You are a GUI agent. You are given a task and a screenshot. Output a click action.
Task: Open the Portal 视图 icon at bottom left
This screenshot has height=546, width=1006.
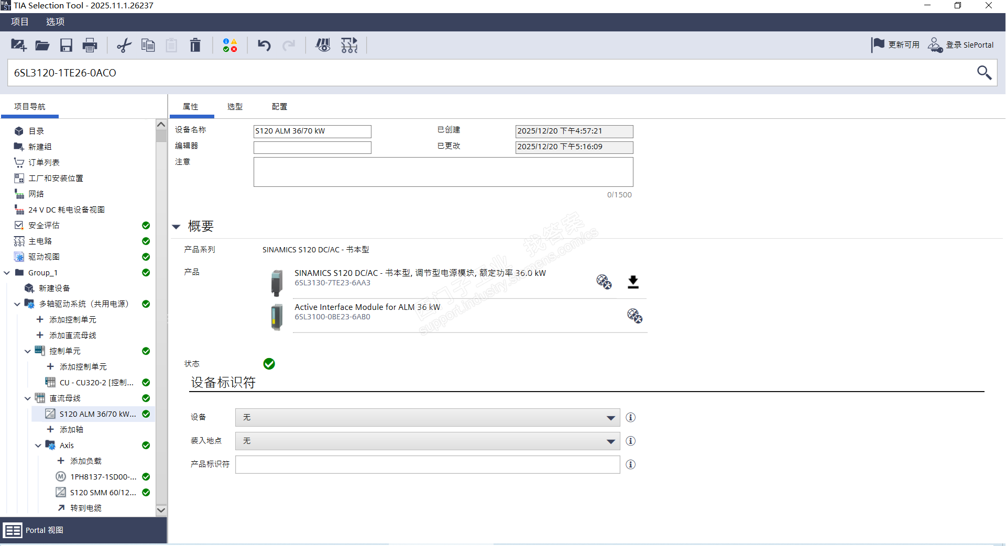point(13,530)
